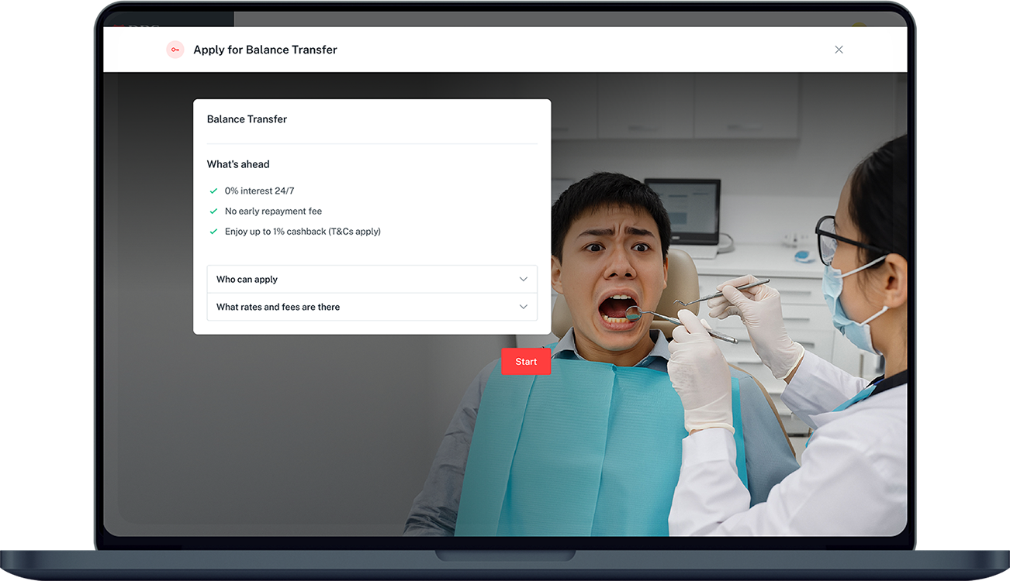
Task: Click the checkmark beside No early repayment fee
Action: [213, 211]
